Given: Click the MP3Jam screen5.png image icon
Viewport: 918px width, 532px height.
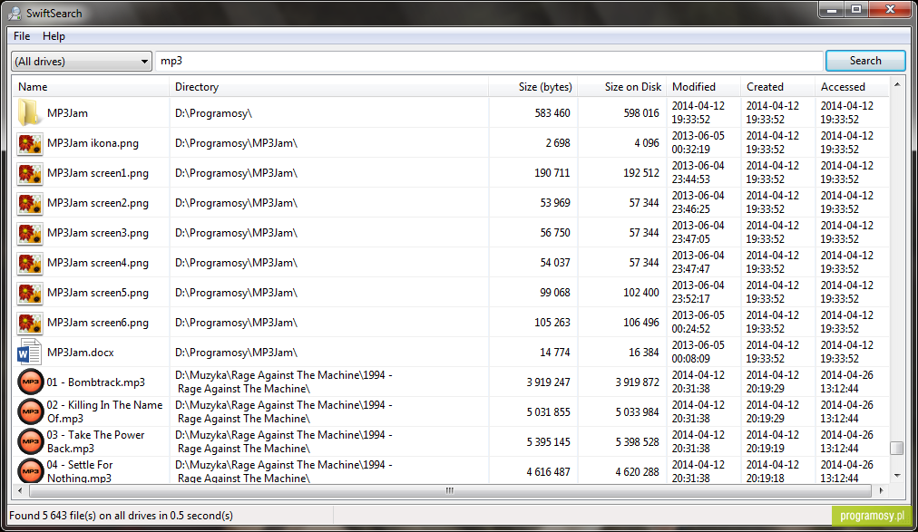Looking at the screenshot, I should (29, 293).
